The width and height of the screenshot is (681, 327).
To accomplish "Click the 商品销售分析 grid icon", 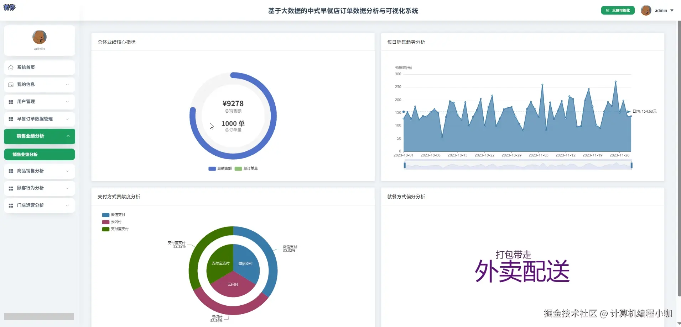I will click(x=11, y=171).
